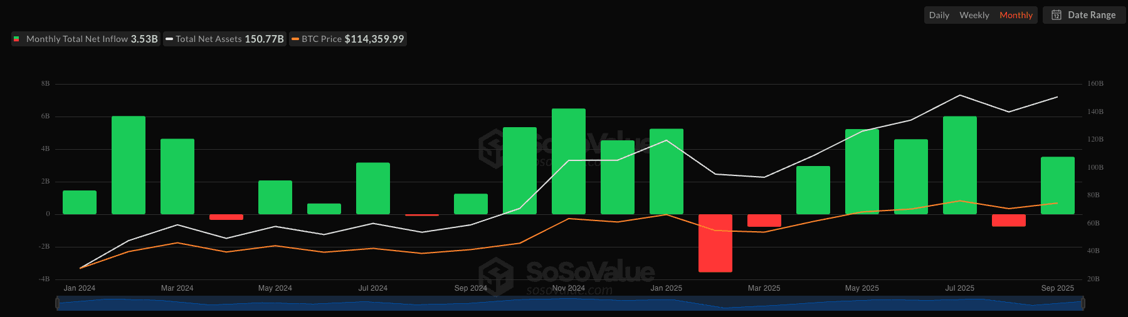The width and height of the screenshot is (1128, 317).
Task: Click the red-green Monthly Net Inflow legend icon
Action: point(16,39)
